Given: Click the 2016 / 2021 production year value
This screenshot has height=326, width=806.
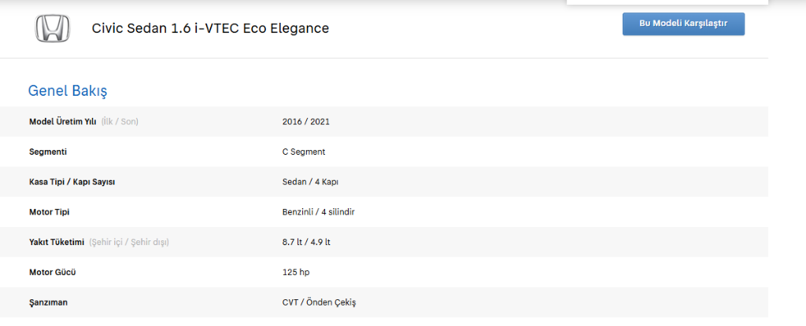Looking at the screenshot, I should tap(306, 122).
